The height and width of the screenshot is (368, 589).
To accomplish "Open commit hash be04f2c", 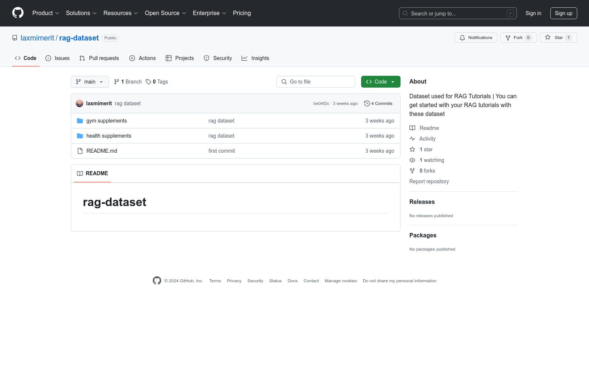I will click(321, 103).
